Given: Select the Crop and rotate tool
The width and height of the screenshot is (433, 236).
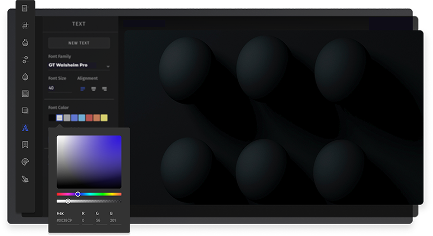Looking at the screenshot, I should click(25, 25).
